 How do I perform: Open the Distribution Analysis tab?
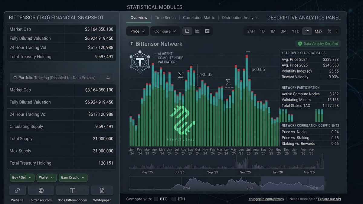[240, 18]
